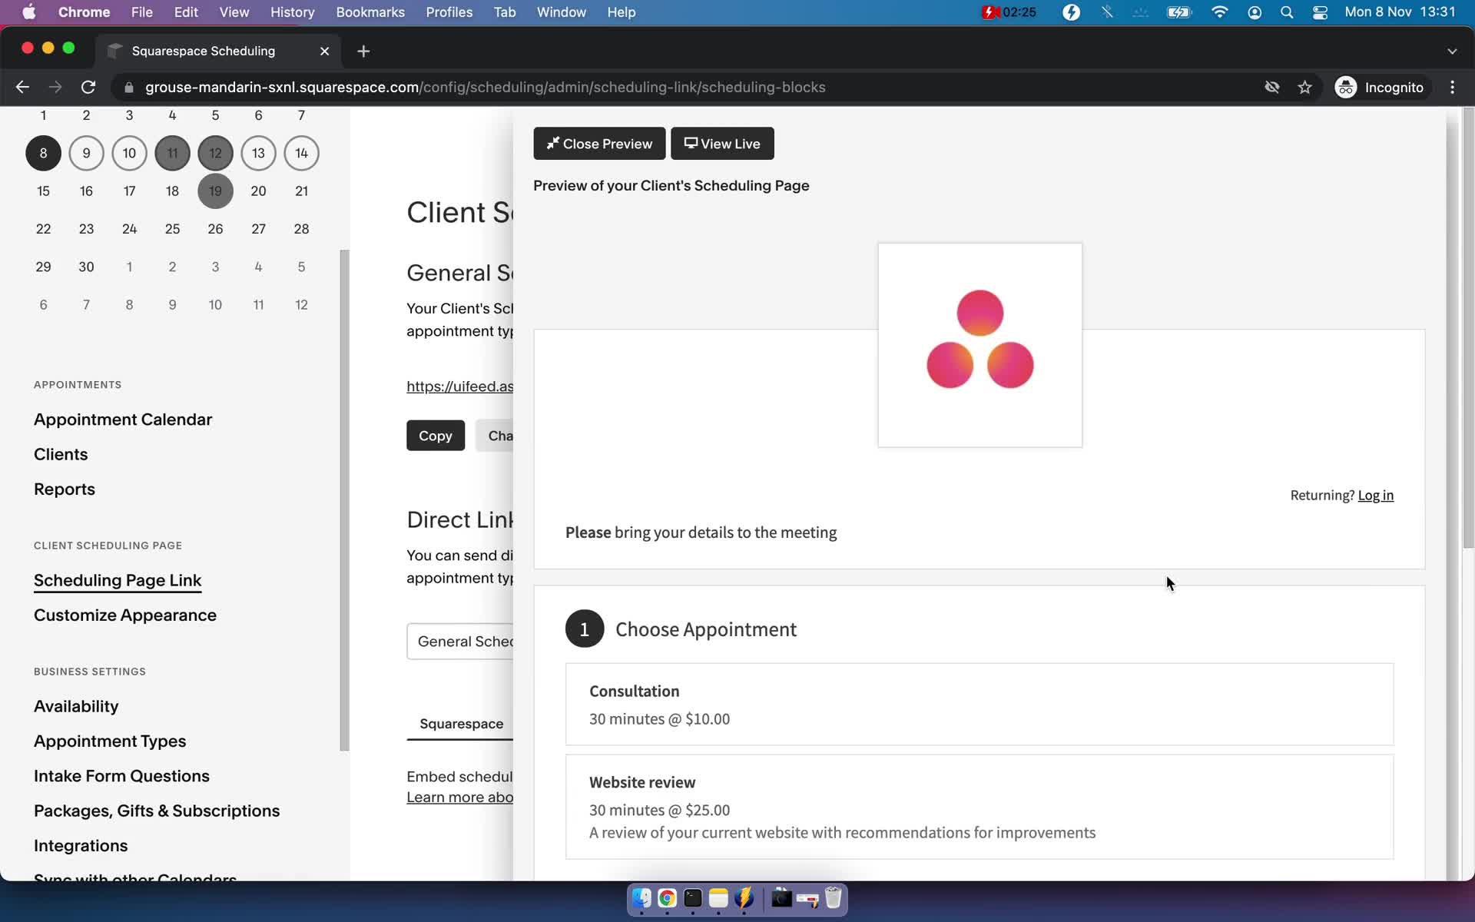Select the Intake Form Questions section

pyautogui.click(x=121, y=775)
